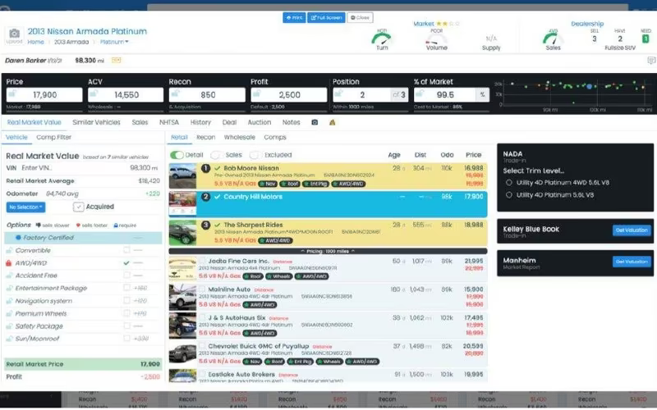Click the red lock icon beside AWD/4WD
657x410 pixels.
tap(9, 263)
